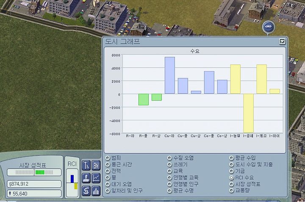305x202 pixels.
Task: Select the 평균 수명 graph option
Action: tap(180, 191)
